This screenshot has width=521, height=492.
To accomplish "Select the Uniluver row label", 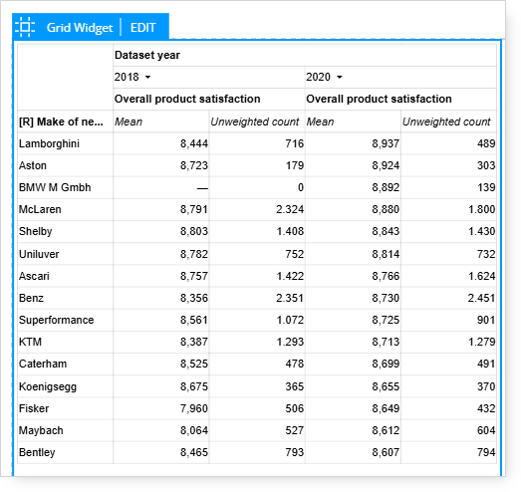I will point(39,254).
